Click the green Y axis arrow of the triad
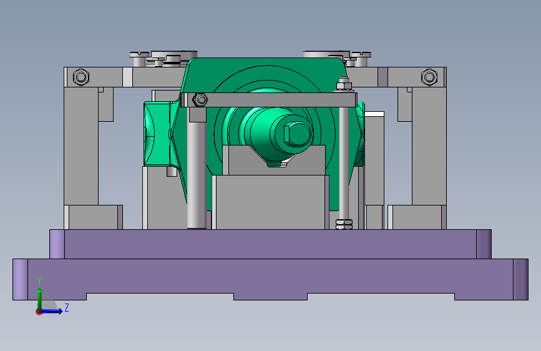Screen dimensions: 541x351 [x=40, y=299]
